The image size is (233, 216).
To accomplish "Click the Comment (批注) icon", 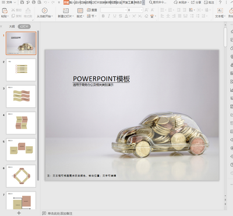I will point(206,2).
